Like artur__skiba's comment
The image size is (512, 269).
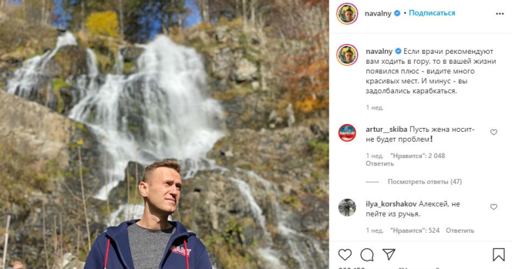coord(494,133)
